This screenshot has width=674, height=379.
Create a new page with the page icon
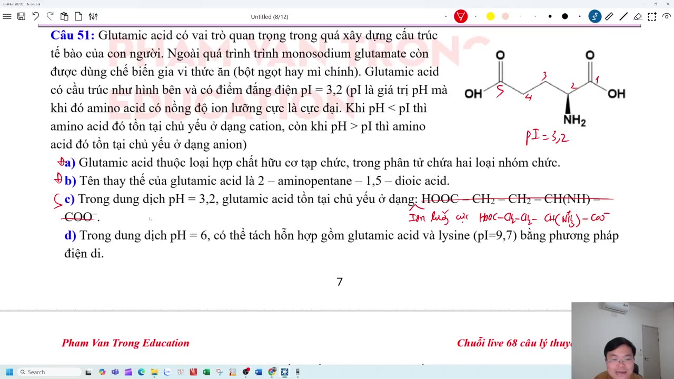pyautogui.click(x=78, y=16)
